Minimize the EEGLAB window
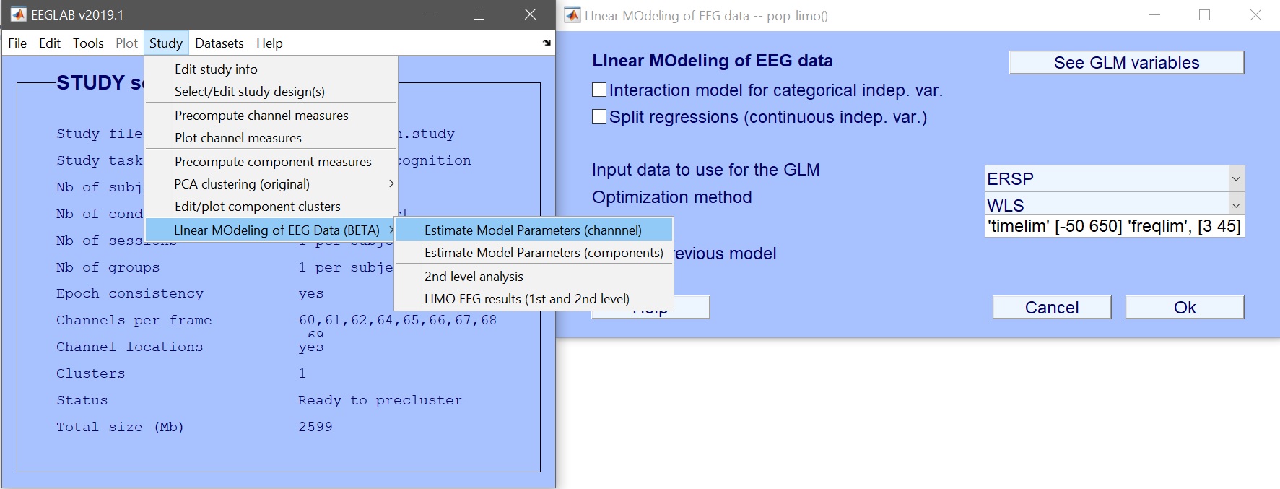 pyautogui.click(x=429, y=14)
